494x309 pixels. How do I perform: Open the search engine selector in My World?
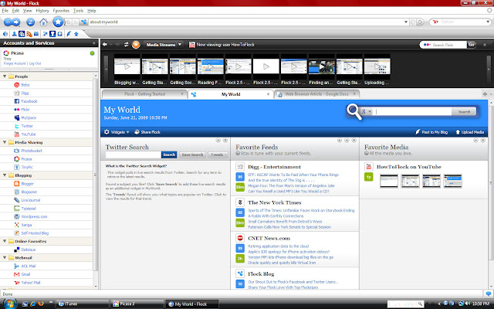(367, 111)
